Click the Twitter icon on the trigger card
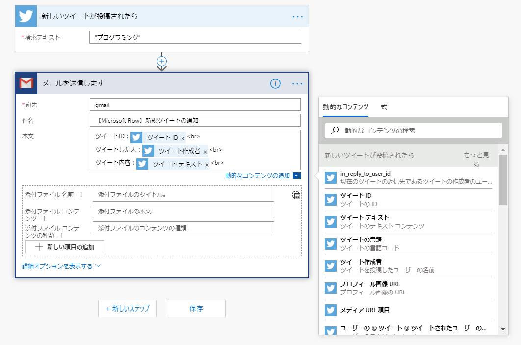This screenshot has width=521, height=345. [x=26, y=16]
